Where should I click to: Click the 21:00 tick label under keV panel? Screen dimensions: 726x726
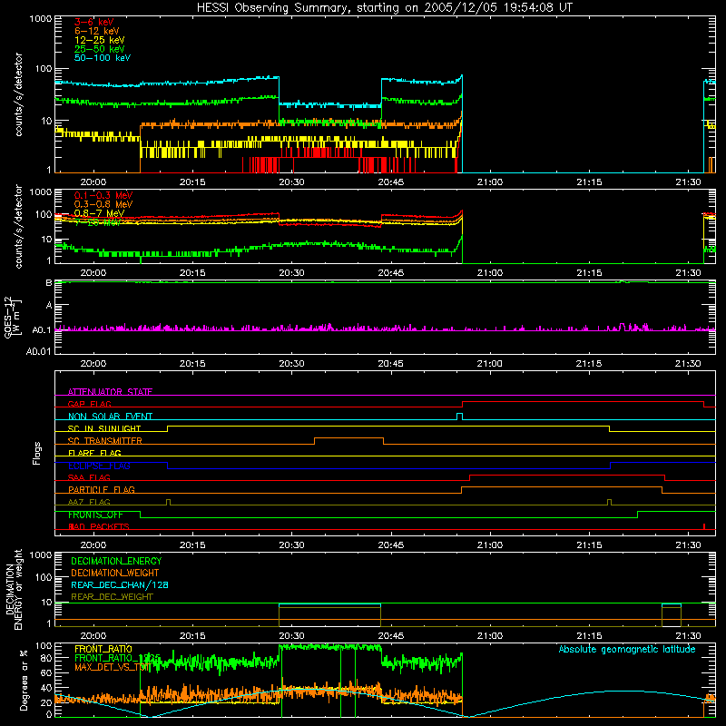(490, 182)
